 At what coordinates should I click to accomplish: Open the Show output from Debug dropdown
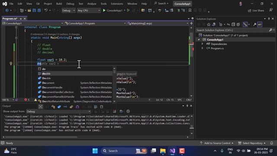tap(58, 111)
